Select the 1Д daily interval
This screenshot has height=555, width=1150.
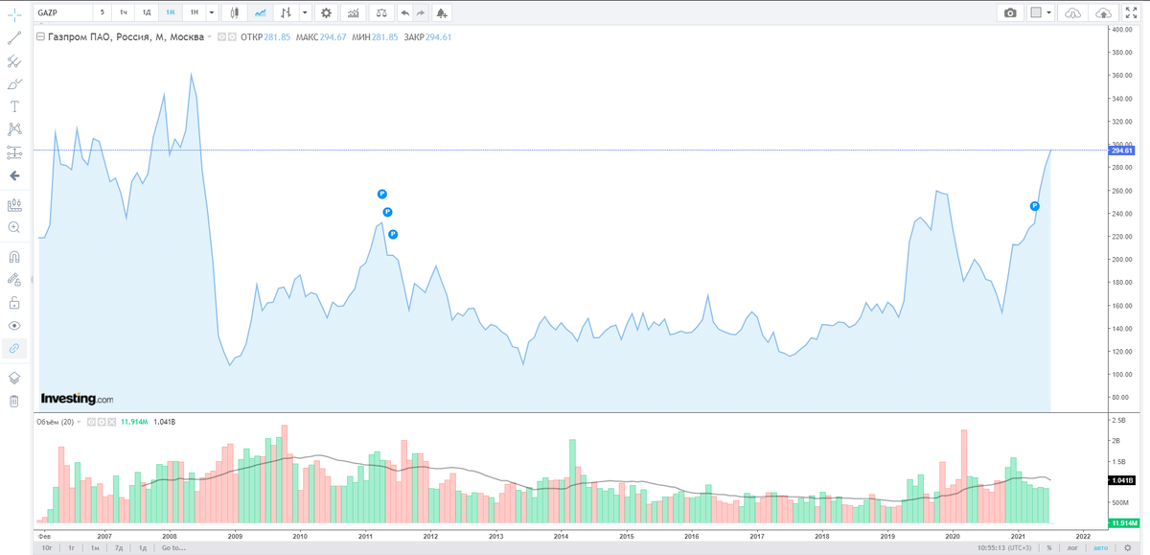[147, 12]
